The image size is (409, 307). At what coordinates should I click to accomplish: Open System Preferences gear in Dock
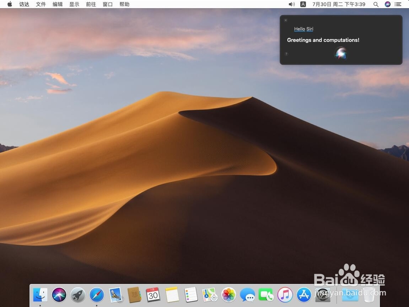(323, 295)
